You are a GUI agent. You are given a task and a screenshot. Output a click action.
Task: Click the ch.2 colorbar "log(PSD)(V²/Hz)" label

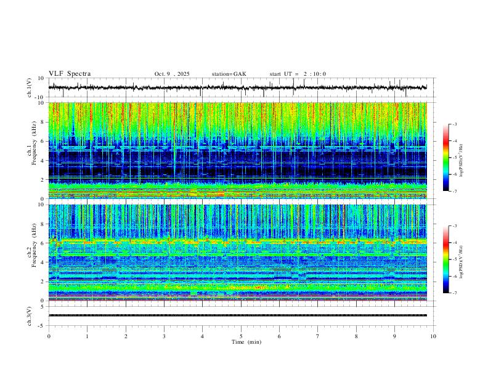click(x=461, y=262)
